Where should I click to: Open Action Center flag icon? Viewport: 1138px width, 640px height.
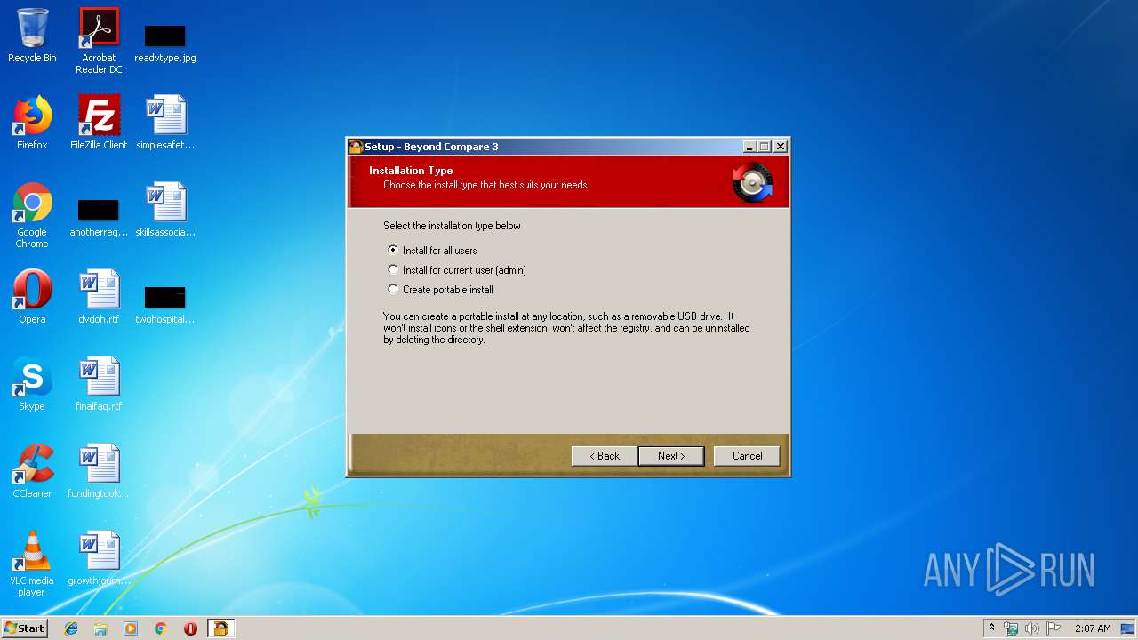pos(1054,628)
